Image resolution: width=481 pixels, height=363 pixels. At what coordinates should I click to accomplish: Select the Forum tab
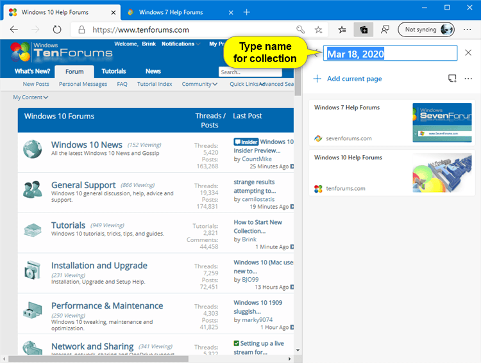[x=74, y=72]
